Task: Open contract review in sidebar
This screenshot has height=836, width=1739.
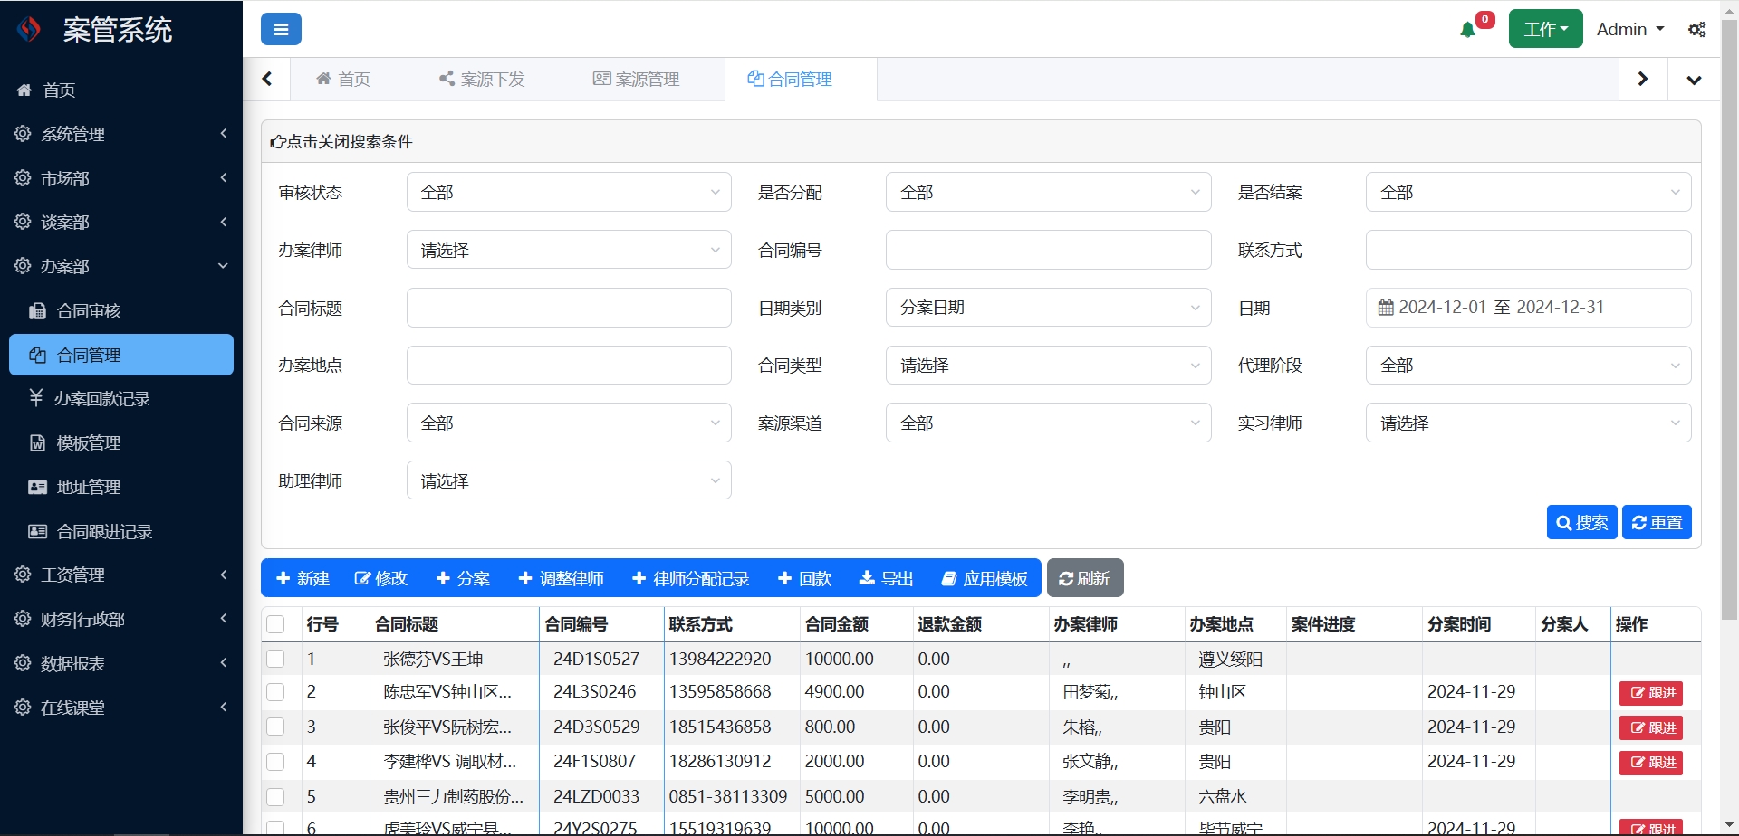Action: tap(89, 311)
